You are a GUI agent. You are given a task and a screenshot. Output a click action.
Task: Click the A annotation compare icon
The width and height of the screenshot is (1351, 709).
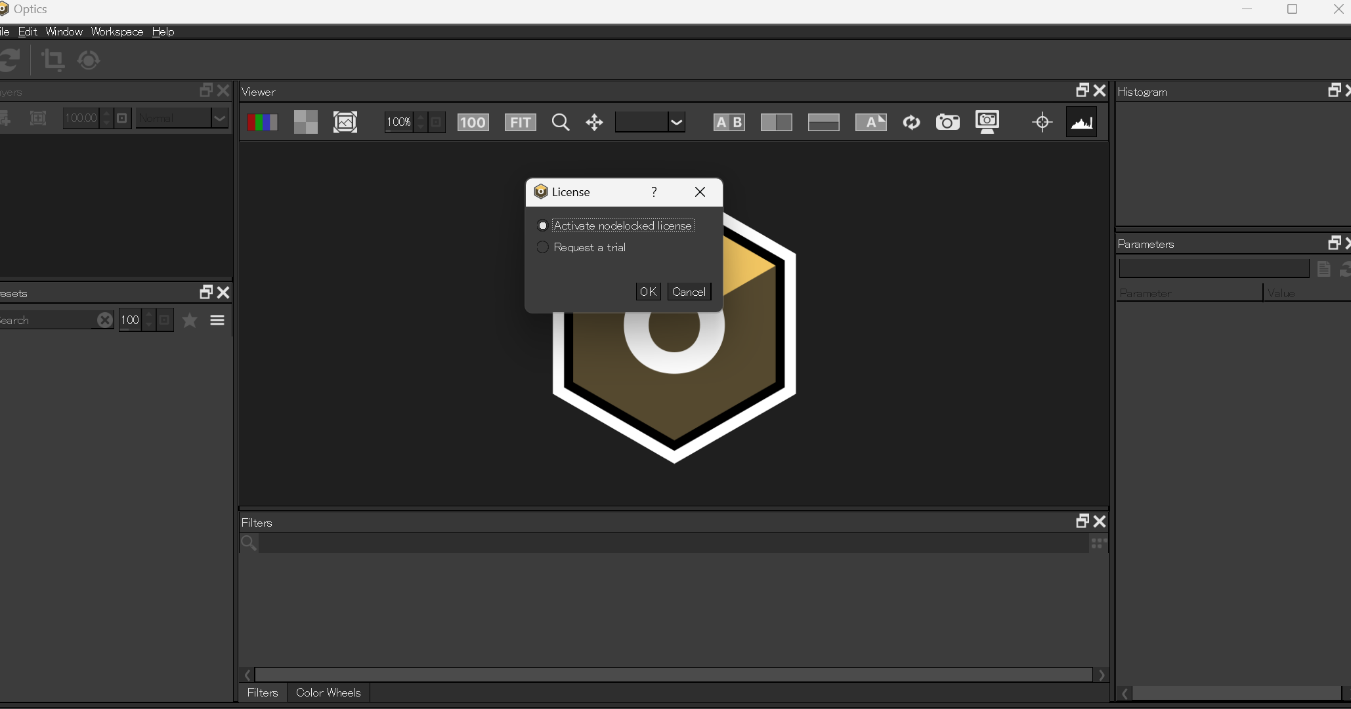(870, 122)
